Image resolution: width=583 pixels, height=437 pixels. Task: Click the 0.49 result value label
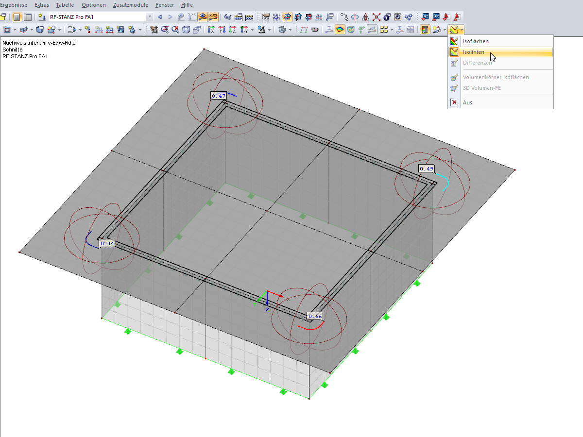(x=427, y=168)
